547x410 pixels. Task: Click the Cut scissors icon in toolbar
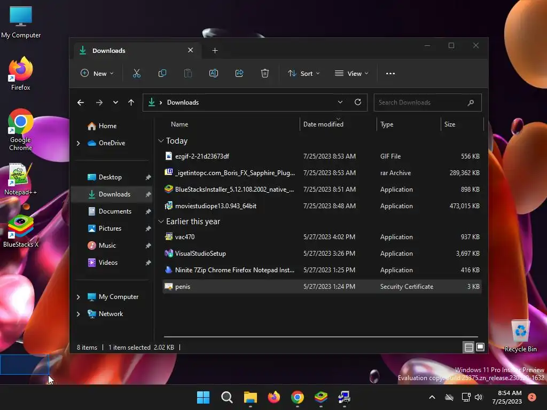[136, 74]
